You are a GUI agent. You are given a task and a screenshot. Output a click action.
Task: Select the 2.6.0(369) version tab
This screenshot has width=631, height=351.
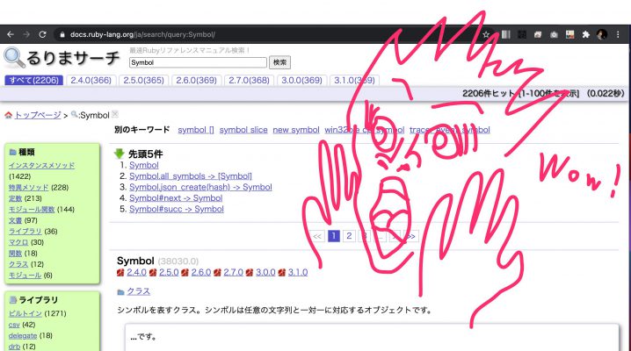196,80
